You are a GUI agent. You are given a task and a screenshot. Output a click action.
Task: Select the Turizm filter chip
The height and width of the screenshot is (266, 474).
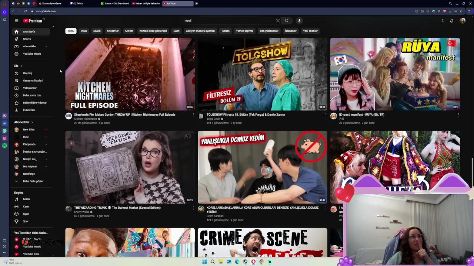coord(226,31)
